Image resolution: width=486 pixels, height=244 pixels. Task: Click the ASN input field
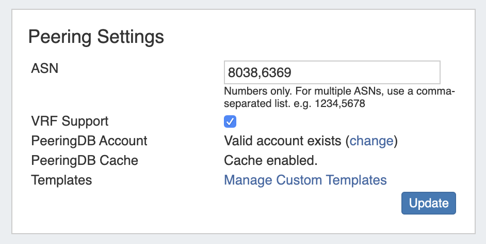tap(332, 72)
